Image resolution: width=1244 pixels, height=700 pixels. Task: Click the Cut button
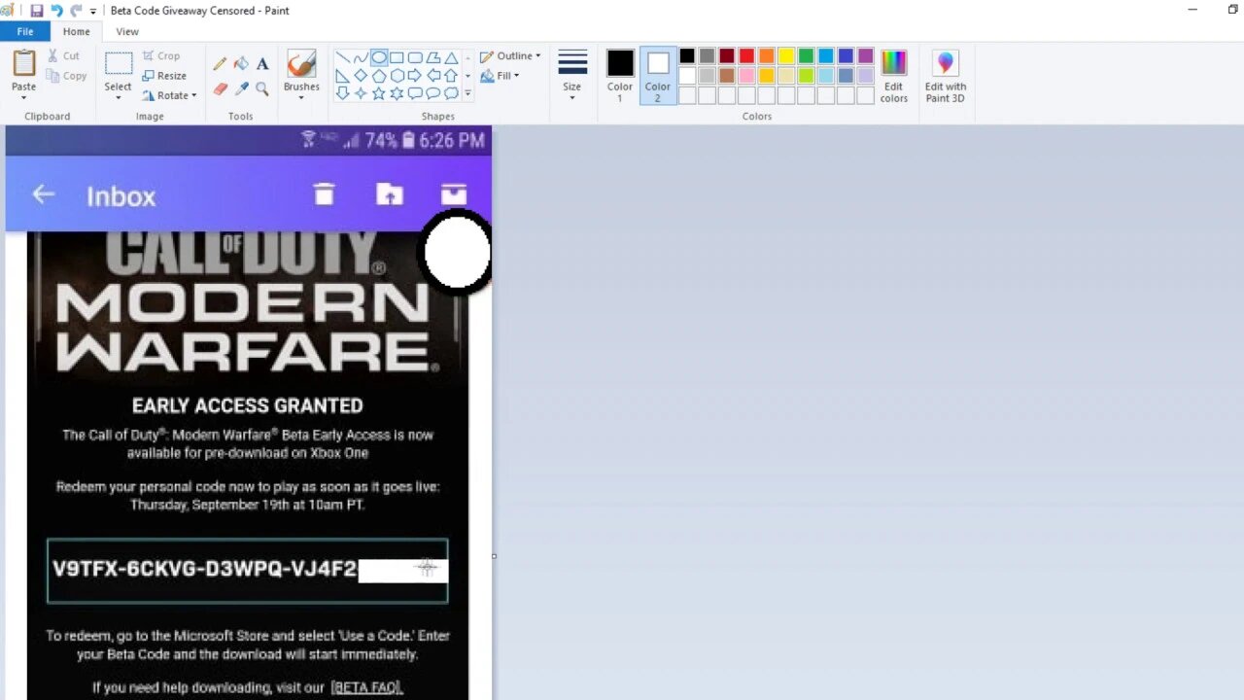click(x=63, y=56)
